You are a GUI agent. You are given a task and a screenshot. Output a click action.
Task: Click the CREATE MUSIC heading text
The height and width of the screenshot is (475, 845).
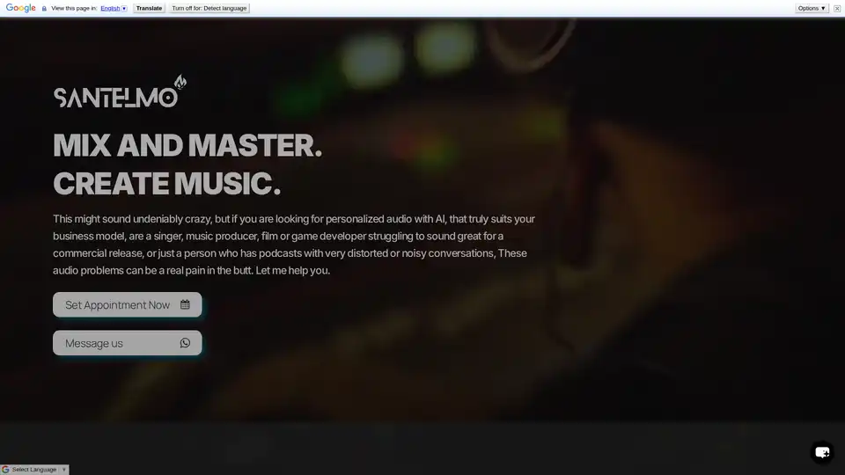[x=166, y=184]
